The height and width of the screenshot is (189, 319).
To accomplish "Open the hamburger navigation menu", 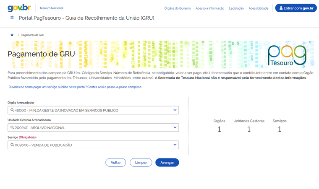I will [12, 18].
